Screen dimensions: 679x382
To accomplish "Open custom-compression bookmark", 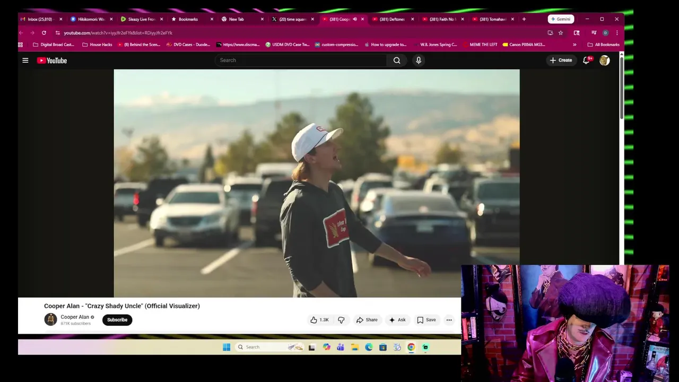I will pos(337,45).
